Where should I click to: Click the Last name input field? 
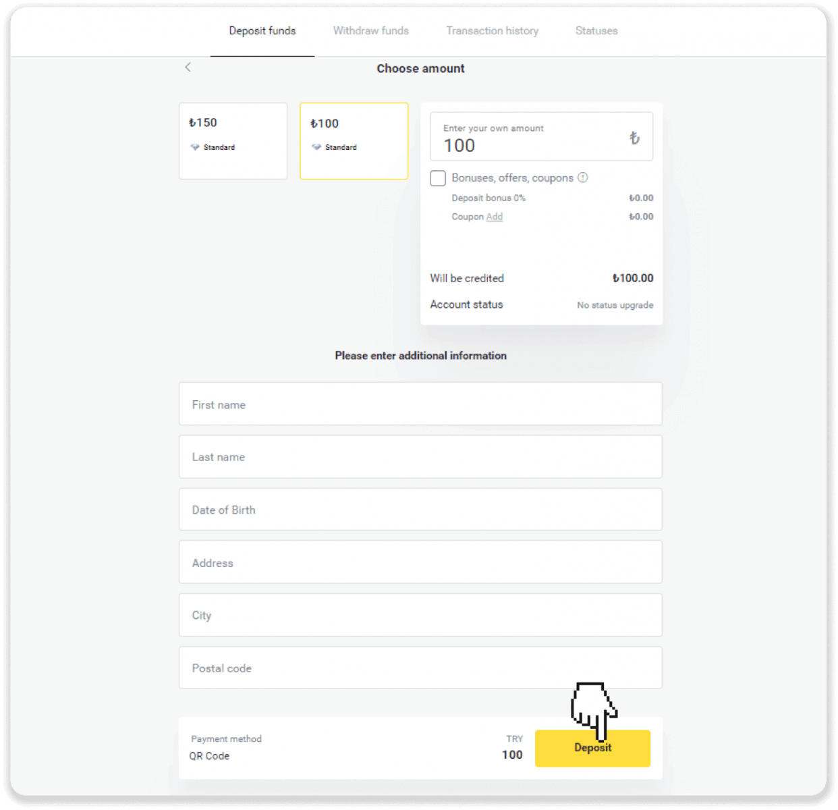(420, 457)
